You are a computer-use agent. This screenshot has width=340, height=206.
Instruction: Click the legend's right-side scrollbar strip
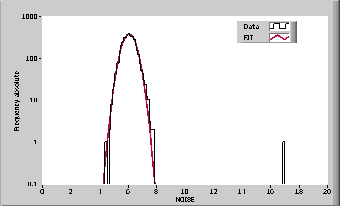point(294,32)
